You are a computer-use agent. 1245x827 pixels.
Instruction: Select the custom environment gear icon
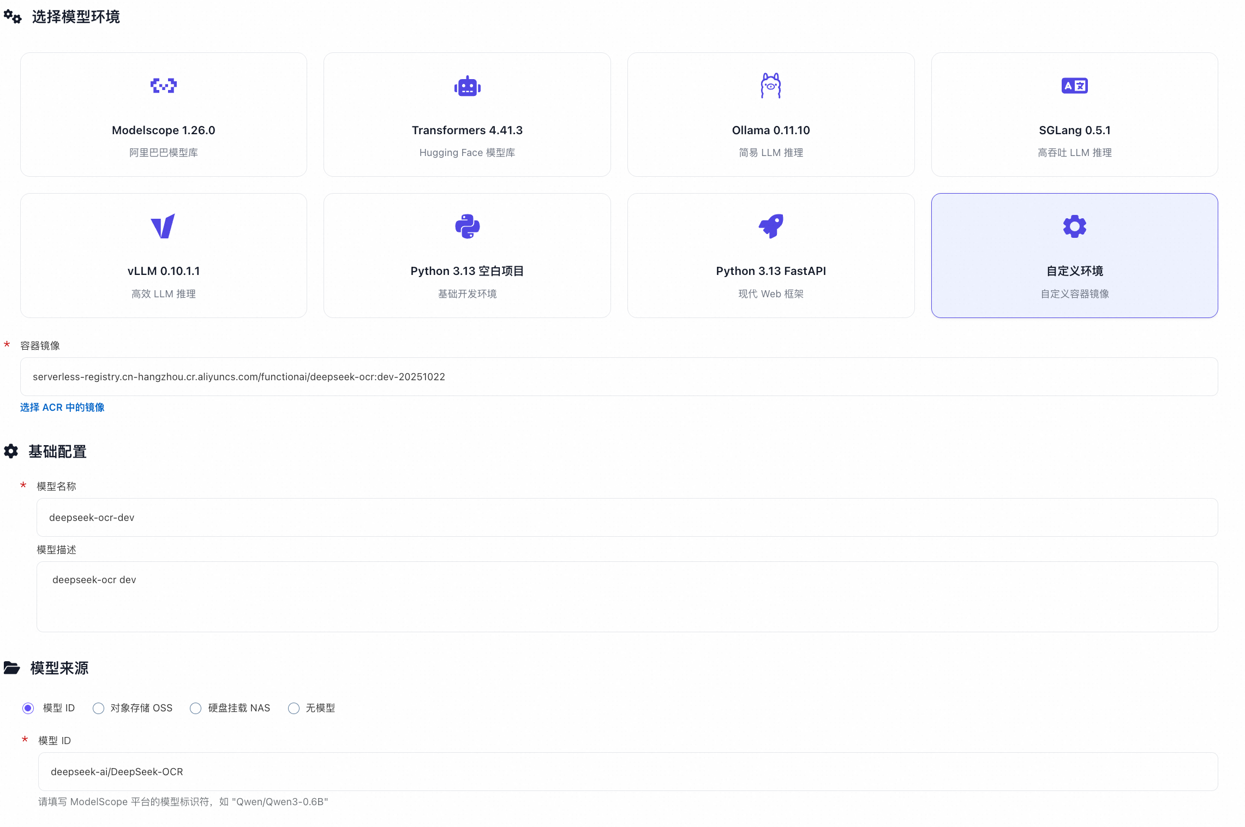click(x=1074, y=226)
